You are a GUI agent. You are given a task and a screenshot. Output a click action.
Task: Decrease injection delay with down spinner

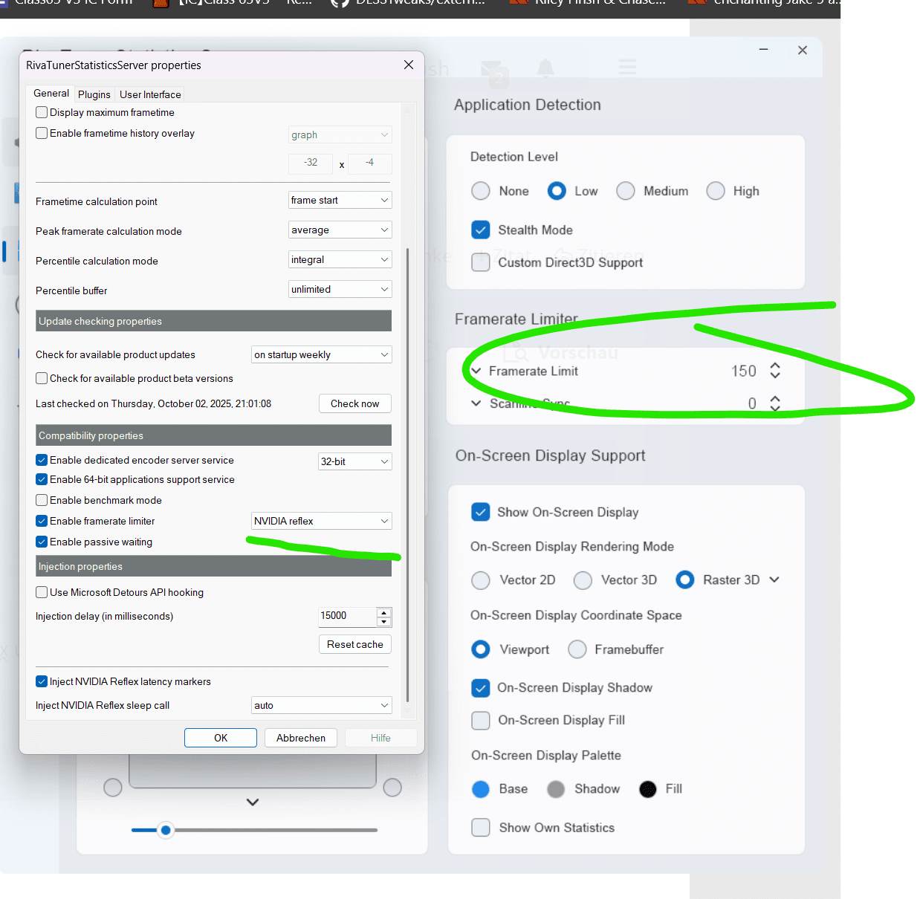pos(383,621)
